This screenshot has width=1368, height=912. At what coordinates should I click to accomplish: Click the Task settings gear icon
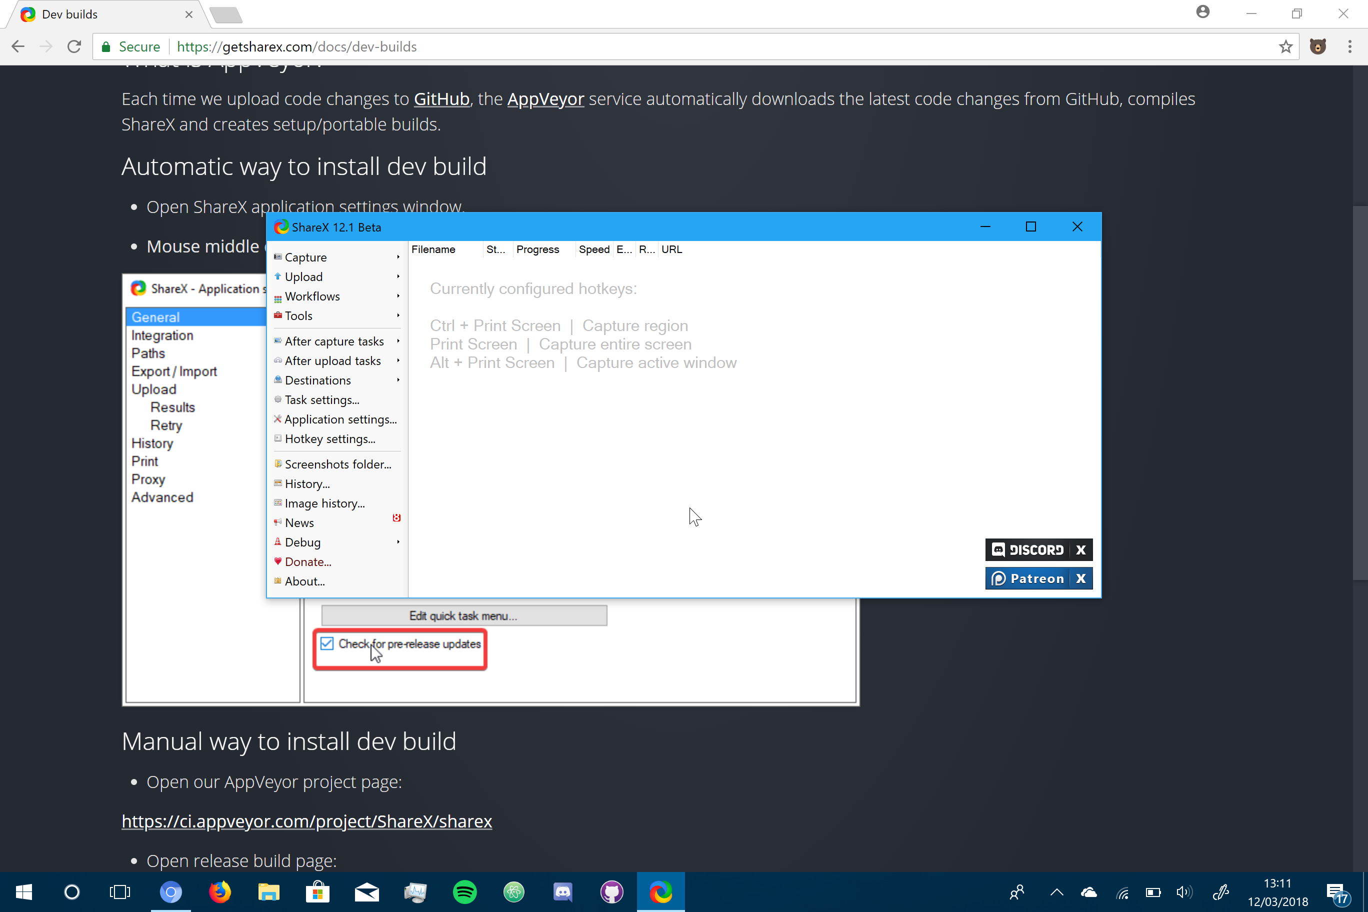point(278,399)
